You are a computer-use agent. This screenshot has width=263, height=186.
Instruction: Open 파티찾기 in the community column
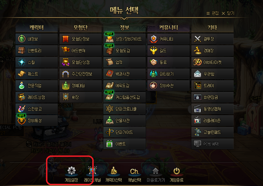168,74
